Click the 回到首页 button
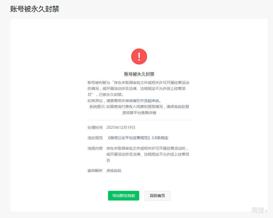This screenshot has width=273, height=218. point(157,196)
